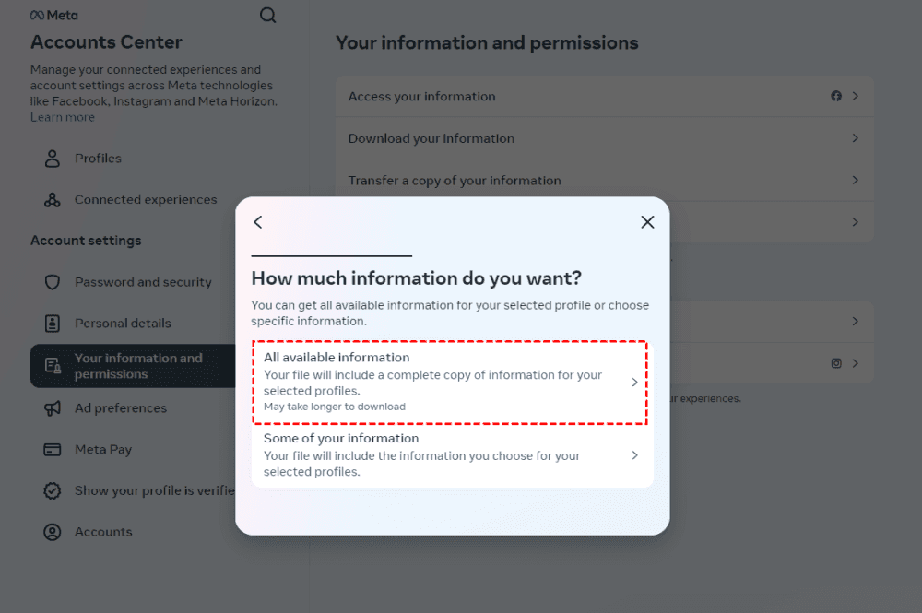Click the Meta logo
The width and height of the screenshot is (922, 613).
[53, 16]
